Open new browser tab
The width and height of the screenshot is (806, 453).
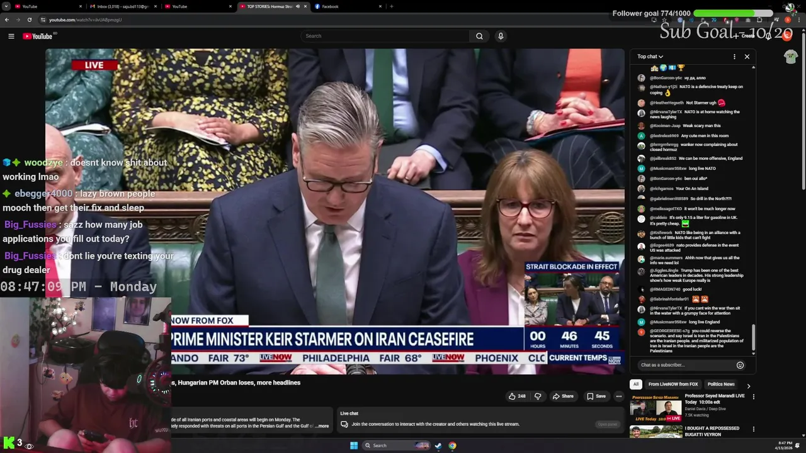391,6
